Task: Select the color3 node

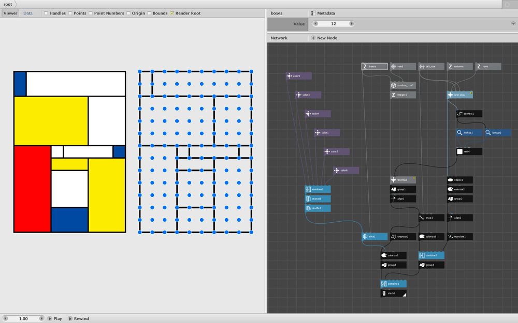Action: [308, 95]
